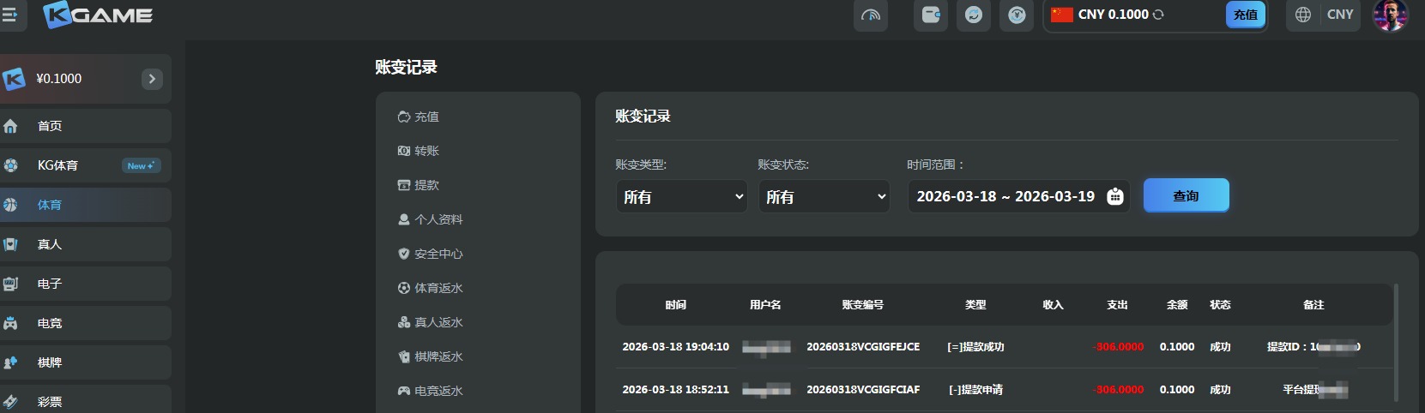Viewport: 1425px width, 413px height.
Task: Click the yen coin icon in top bar
Action: (1017, 15)
